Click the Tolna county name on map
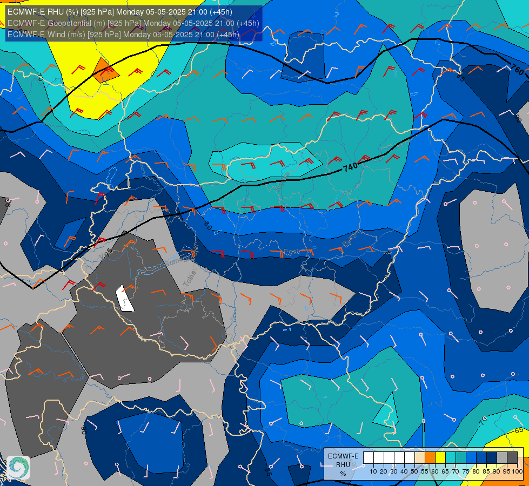 tap(190, 279)
